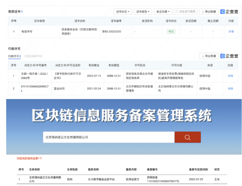The width and height of the screenshot is (242, 186).
Task: Open 详情 link for 营业执照 row
Action: (230, 89)
